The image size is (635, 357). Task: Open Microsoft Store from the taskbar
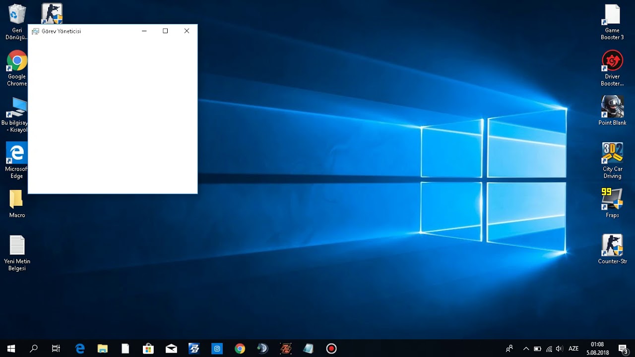[x=148, y=349]
